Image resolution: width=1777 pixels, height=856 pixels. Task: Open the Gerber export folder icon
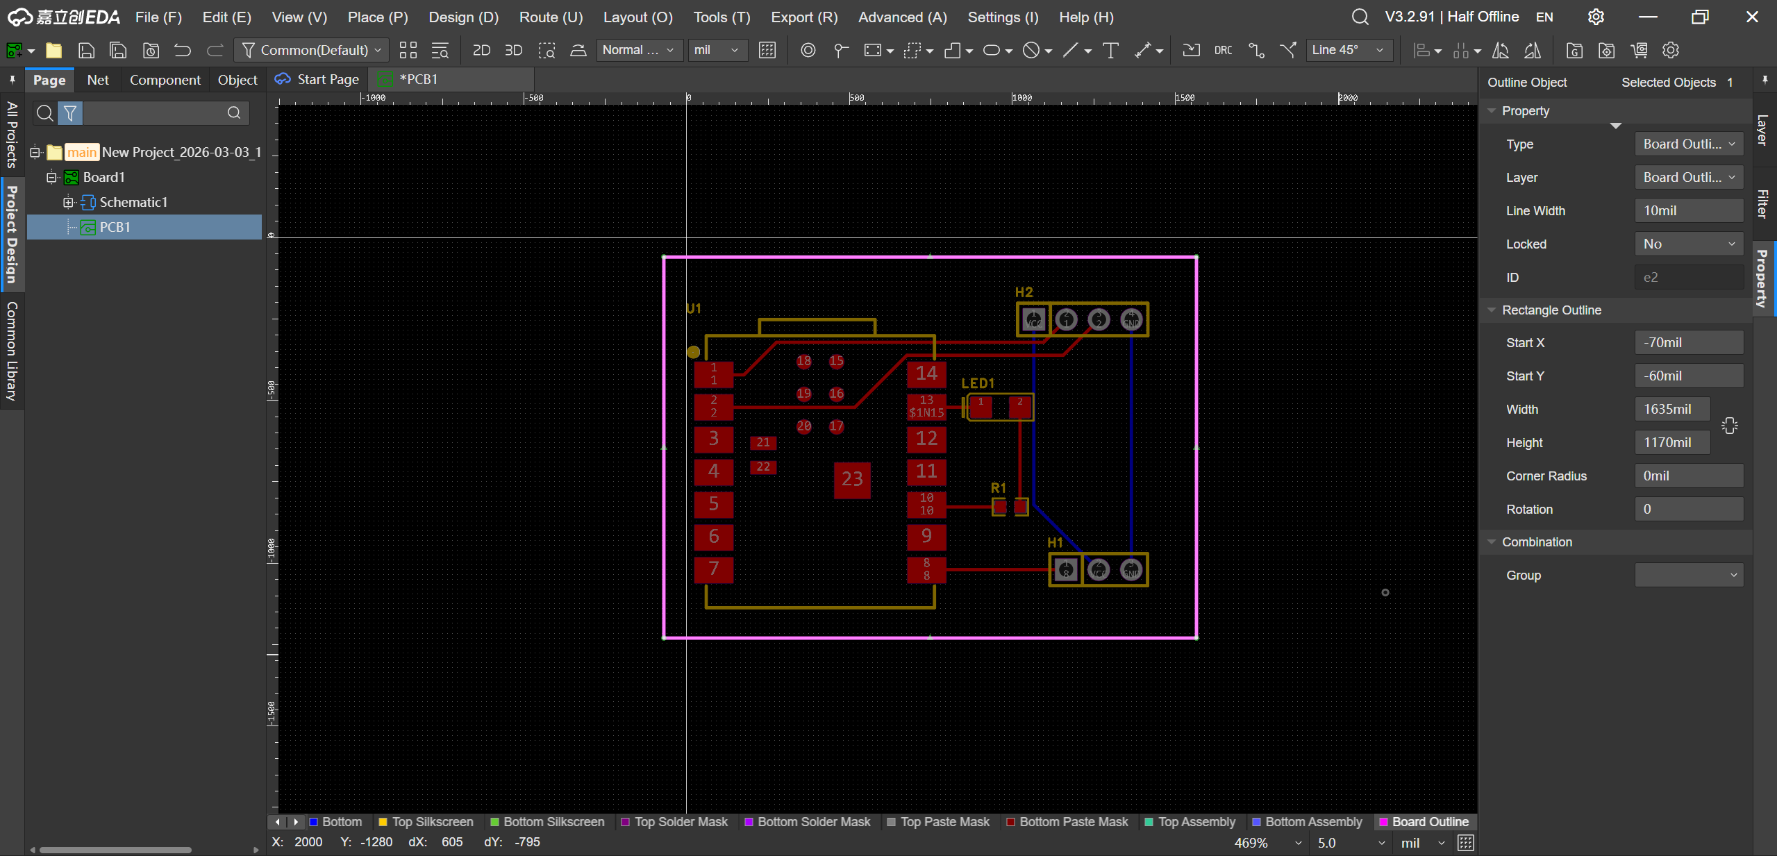[x=1574, y=50]
